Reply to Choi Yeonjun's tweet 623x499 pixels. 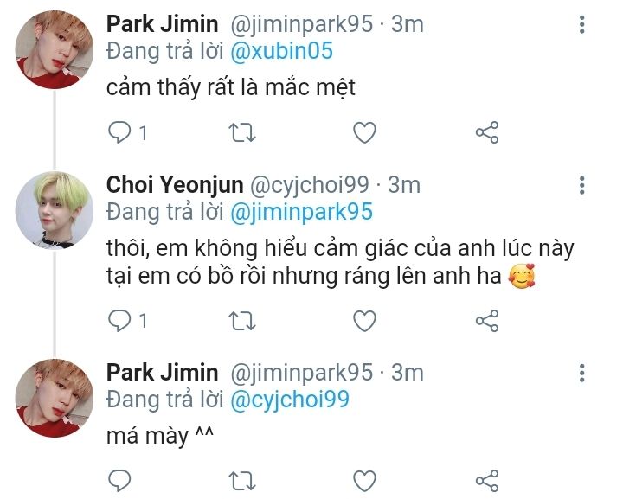(x=119, y=321)
